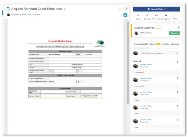This screenshot has width=188, height=137.
Task: Click the Acquisit Partners logo in preview
Action: tap(100, 43)
